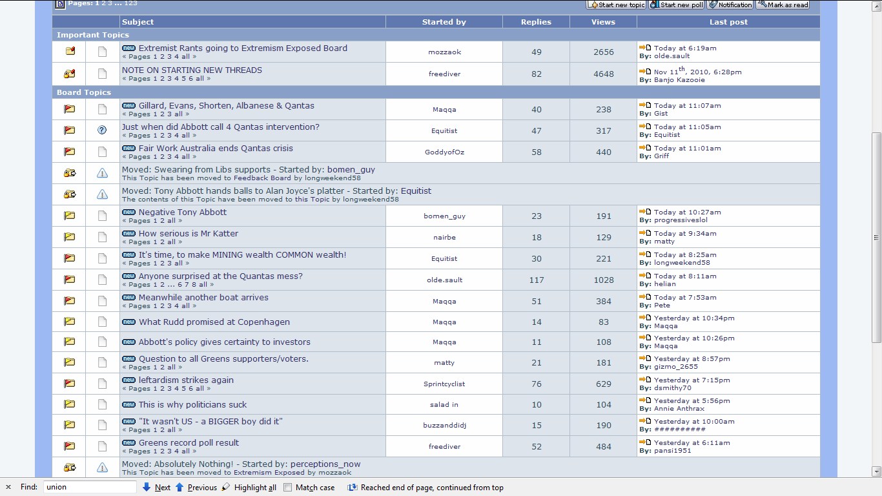Screen dimensions: 882x496
Task: Click the Highlight all marker icon
Action: point(226,488)
